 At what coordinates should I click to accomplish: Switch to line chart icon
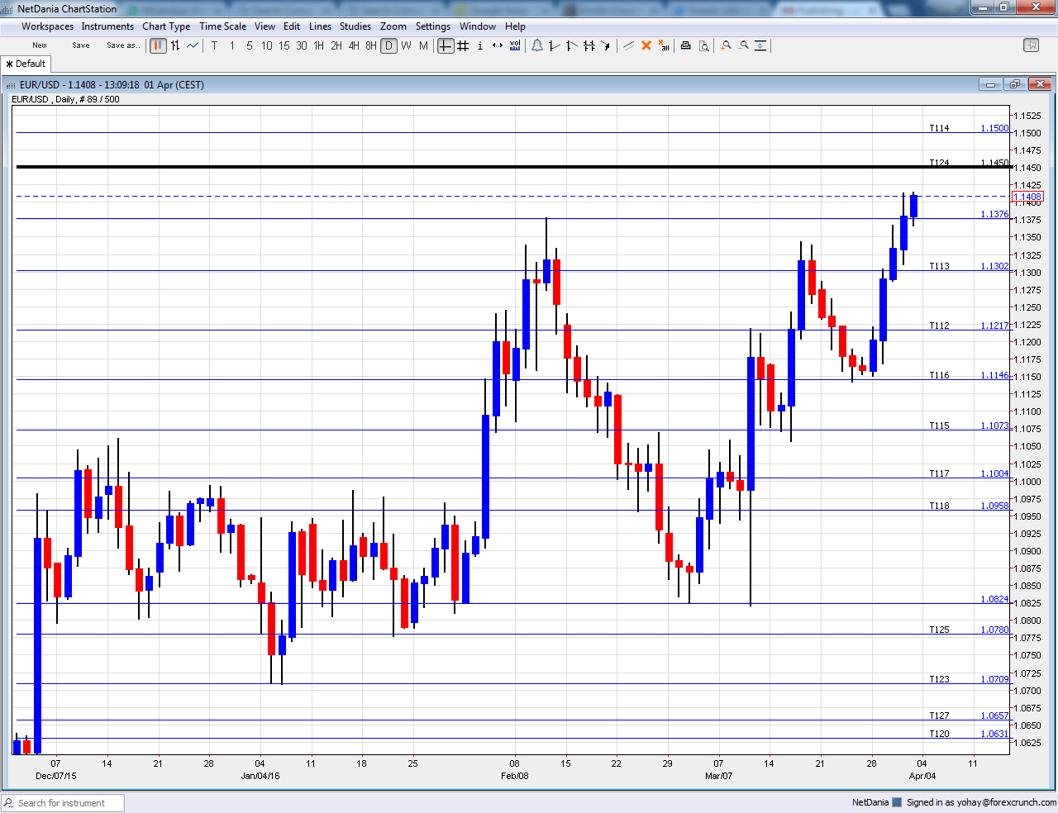[193, 45]
